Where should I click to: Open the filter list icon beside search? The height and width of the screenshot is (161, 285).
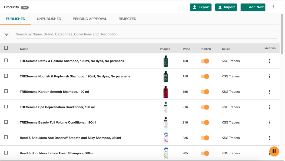[6, 34]
